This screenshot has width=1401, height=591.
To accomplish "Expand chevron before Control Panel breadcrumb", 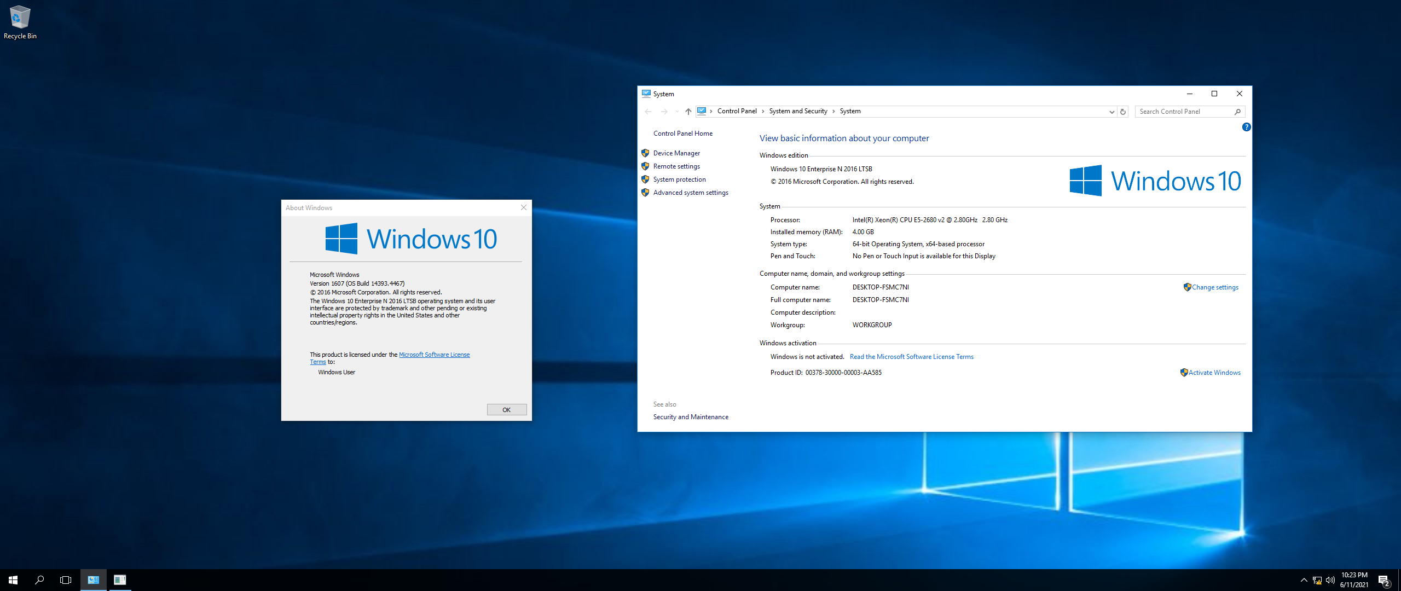I will (711, 111).
